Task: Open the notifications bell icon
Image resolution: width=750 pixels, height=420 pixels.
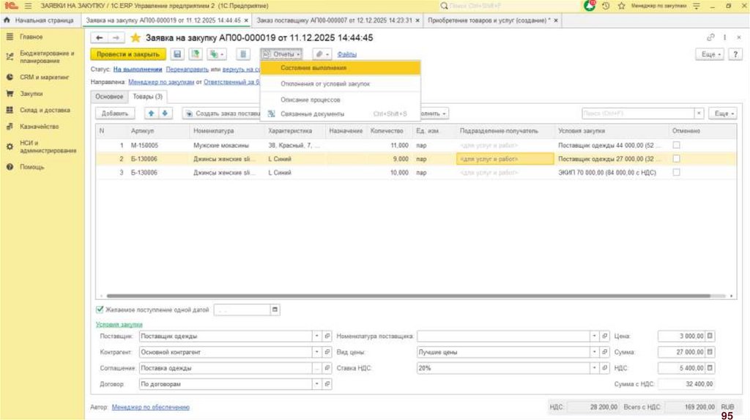Action: [x=590, y=6]
